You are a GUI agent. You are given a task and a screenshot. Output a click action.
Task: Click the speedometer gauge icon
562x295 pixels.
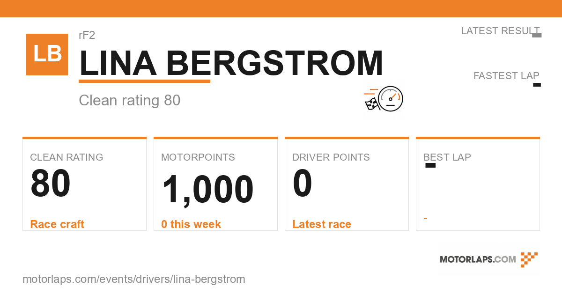coord(391,99)
